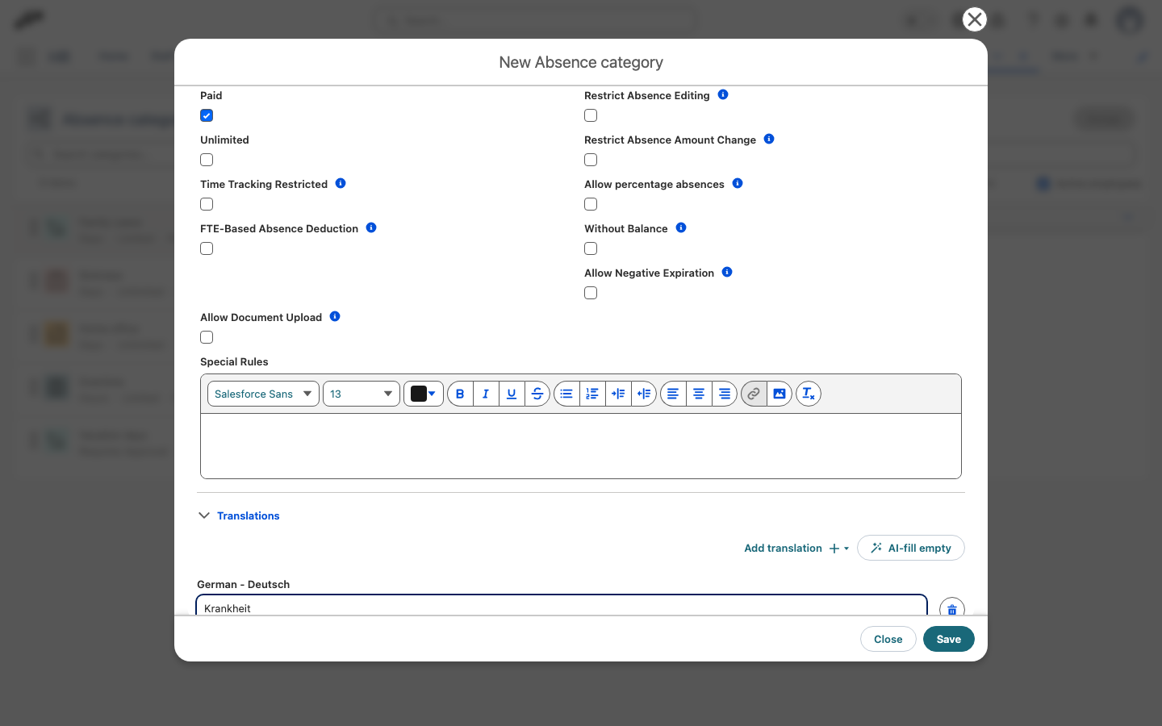Click inside the Special Rules text area

(581, 446)
